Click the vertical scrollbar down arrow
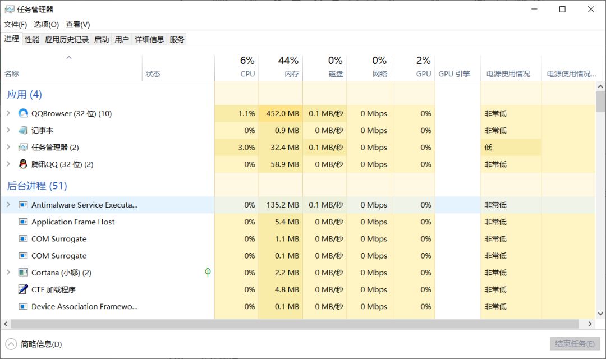The height and width of the screenshot is (359, 606). (600, 314)
